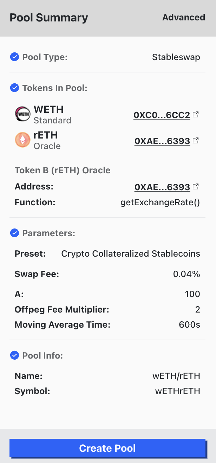This screenshot has height=463, width=216.
Task: Click the external link icon beside Oracle address
Action: 196,186
